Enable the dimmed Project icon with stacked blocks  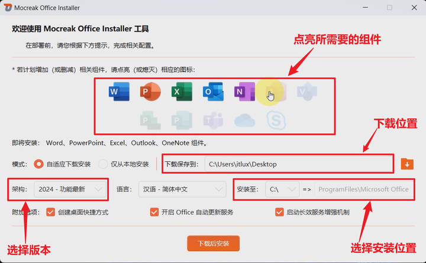coord(150,120)
